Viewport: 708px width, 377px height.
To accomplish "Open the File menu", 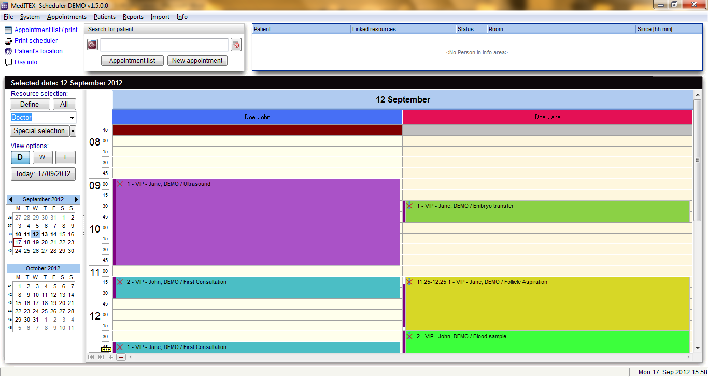I will pos(8,17).
